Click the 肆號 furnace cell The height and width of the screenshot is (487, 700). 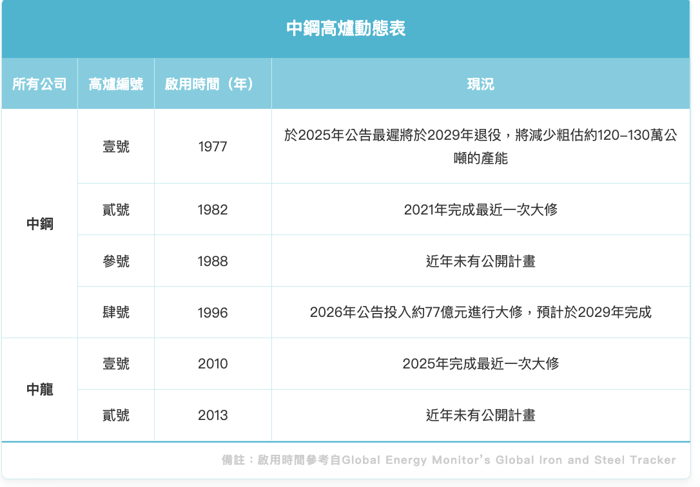coord(116,312)
